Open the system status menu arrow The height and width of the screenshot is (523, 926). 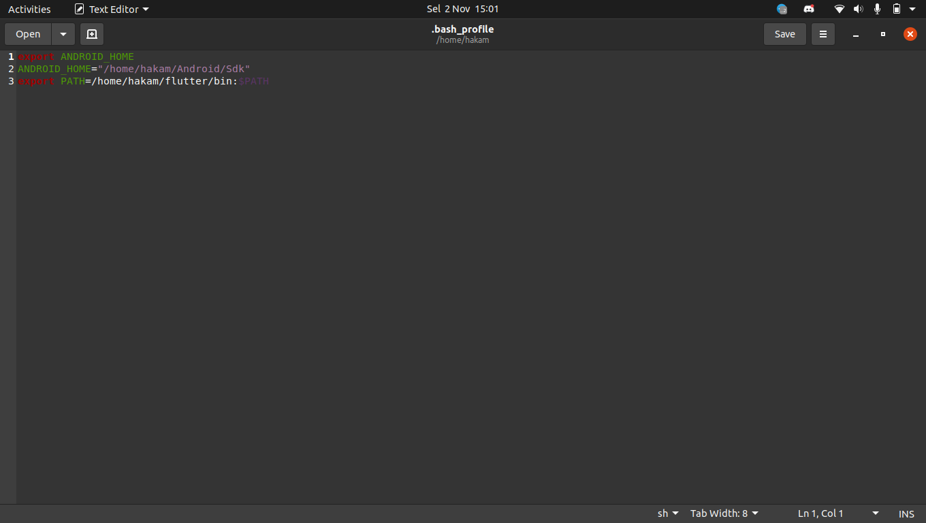[912, 9]
